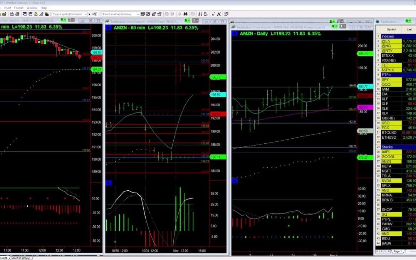This screenshot has width=416, height=260.
Task: Select the ETFs group header row
Action: [398, 75]
